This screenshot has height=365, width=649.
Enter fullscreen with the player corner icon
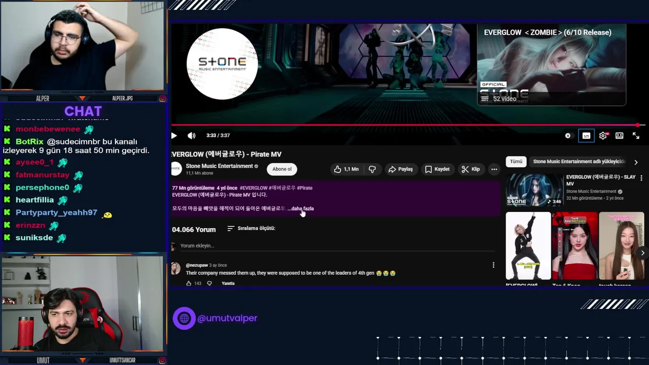636,136
